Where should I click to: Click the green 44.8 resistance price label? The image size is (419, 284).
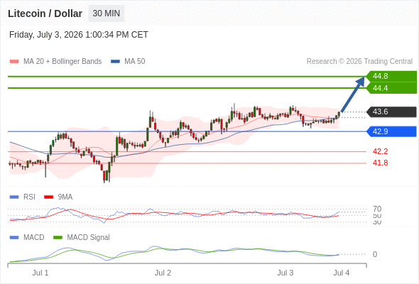391,76
